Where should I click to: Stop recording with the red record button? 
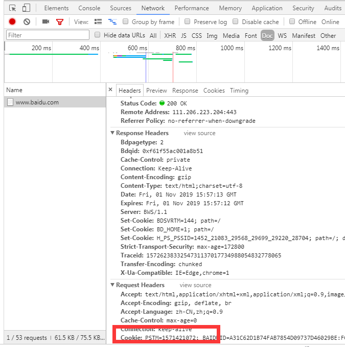pyautogui.click(x=12, y=21)
